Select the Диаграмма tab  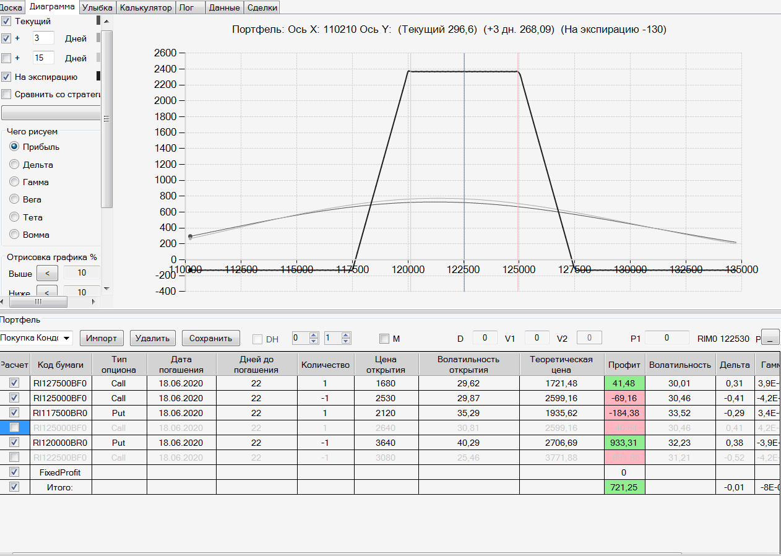coord(52,7)
